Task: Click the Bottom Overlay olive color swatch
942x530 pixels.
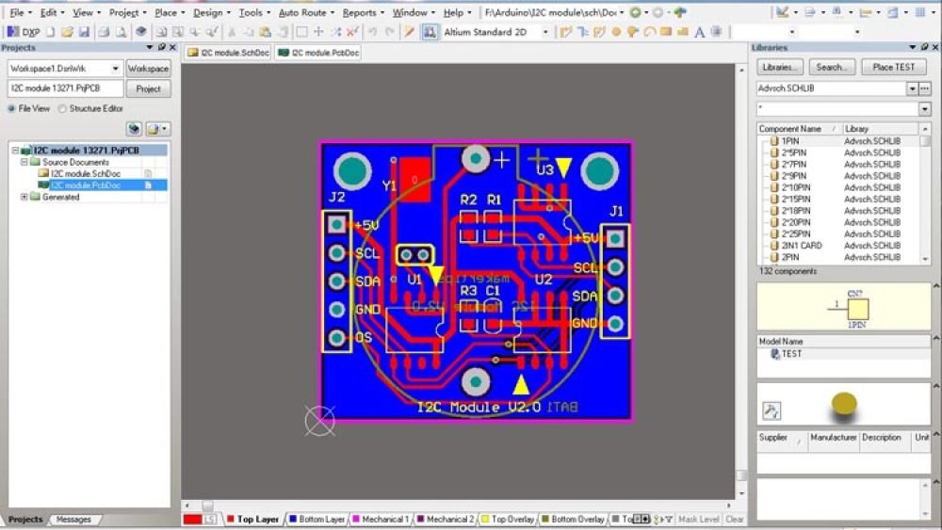Action: click(x=544, y=520)
